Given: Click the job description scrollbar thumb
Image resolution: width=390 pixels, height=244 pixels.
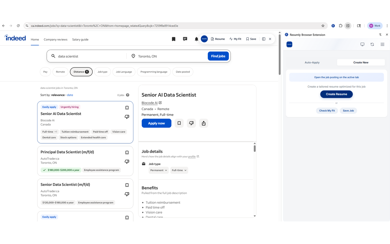Looking at the screenshot, I should tap(255, 149).
